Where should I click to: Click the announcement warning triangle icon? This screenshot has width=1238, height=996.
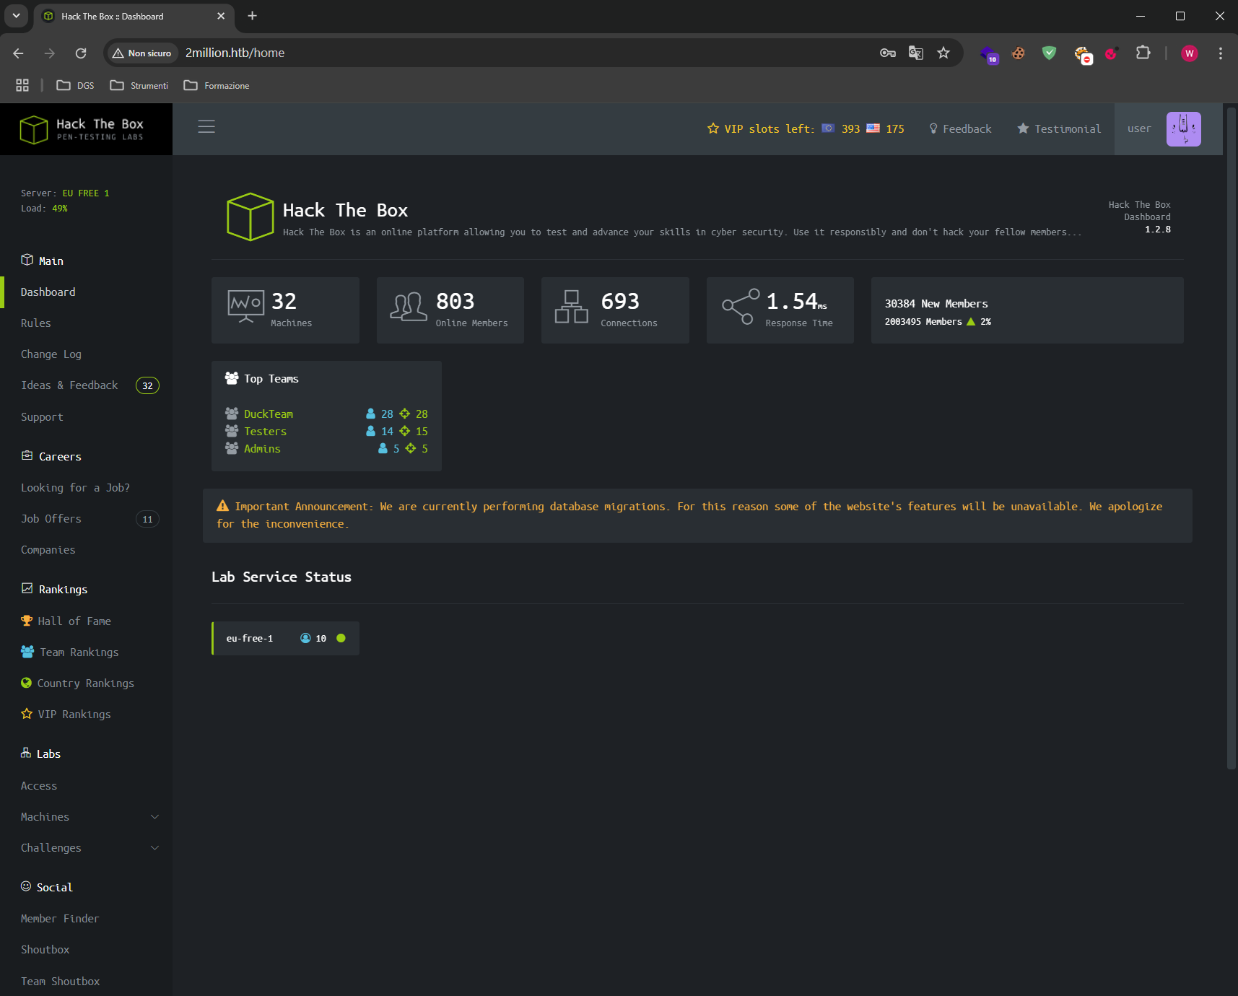(223, 506)
